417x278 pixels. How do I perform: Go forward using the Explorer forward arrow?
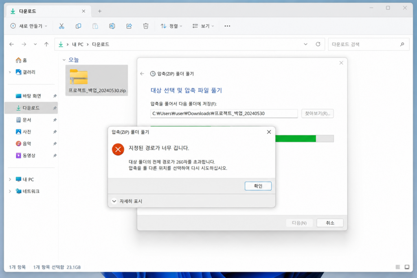pos(24,44)
